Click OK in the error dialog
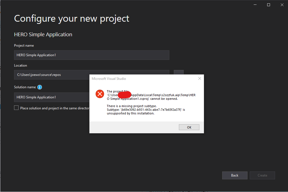The width and height of the screenshot is (288, 192). (189, 127)
